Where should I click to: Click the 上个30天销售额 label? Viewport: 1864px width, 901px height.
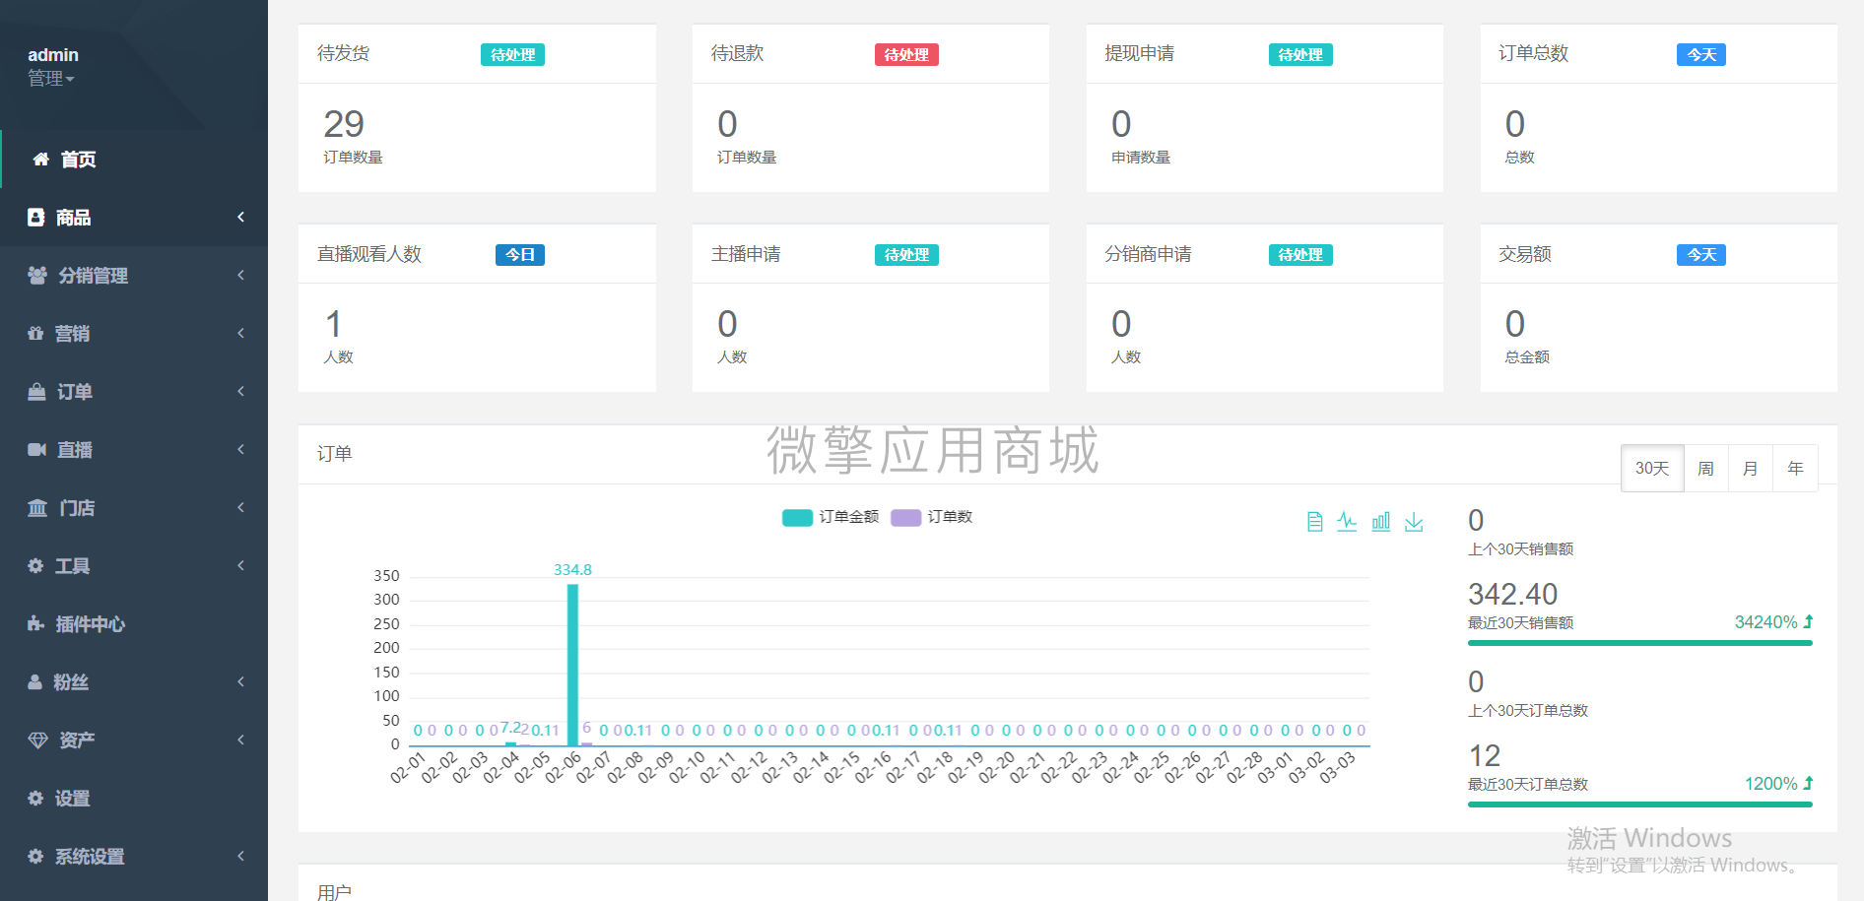1520,549
